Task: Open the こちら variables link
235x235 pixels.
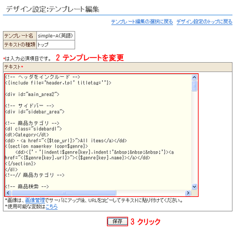Action: click(52, 207)
